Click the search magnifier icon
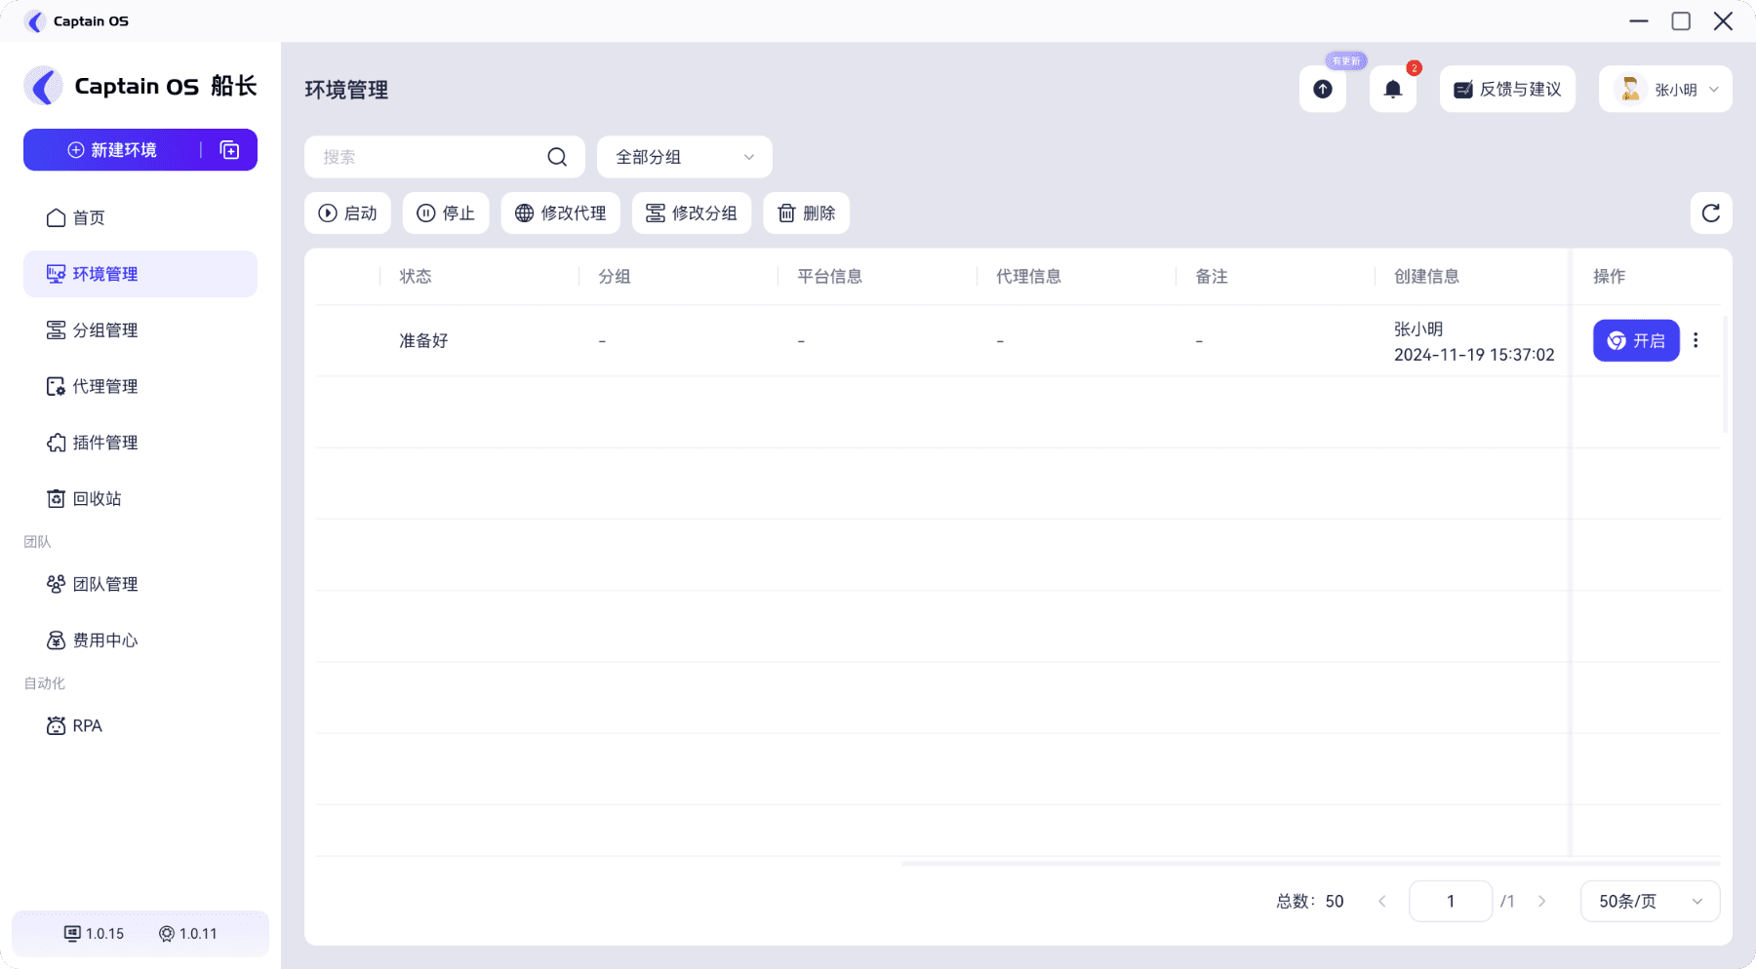Image resolution: width=1756 pixels, height=969 pixels. pos(557,157)
